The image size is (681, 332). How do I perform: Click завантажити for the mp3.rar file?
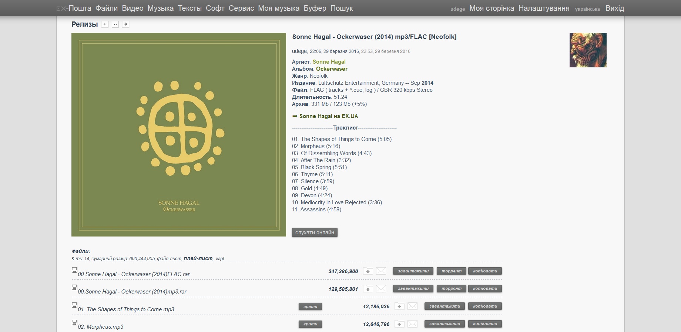[x=413, y=289]
